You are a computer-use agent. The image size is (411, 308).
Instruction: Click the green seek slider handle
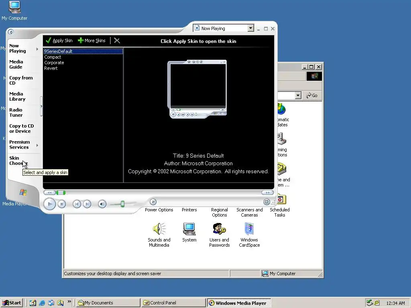(61, 193)
